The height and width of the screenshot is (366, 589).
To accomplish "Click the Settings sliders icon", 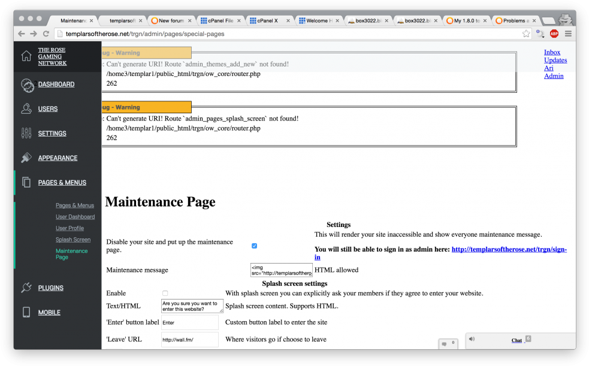I will click(x=26, y=134).
